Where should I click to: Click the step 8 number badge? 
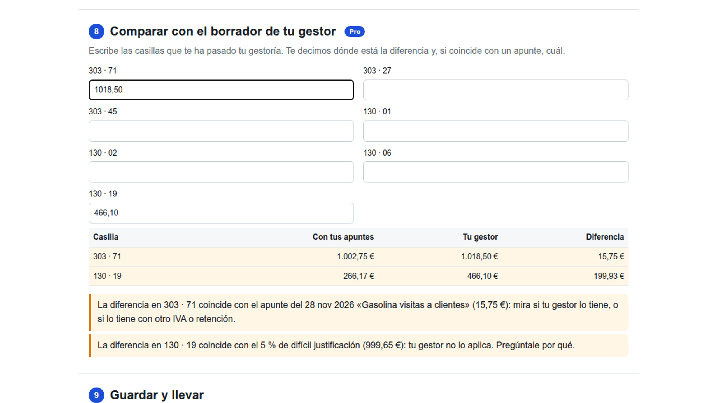pyautogui.click(x=96, y=31)
